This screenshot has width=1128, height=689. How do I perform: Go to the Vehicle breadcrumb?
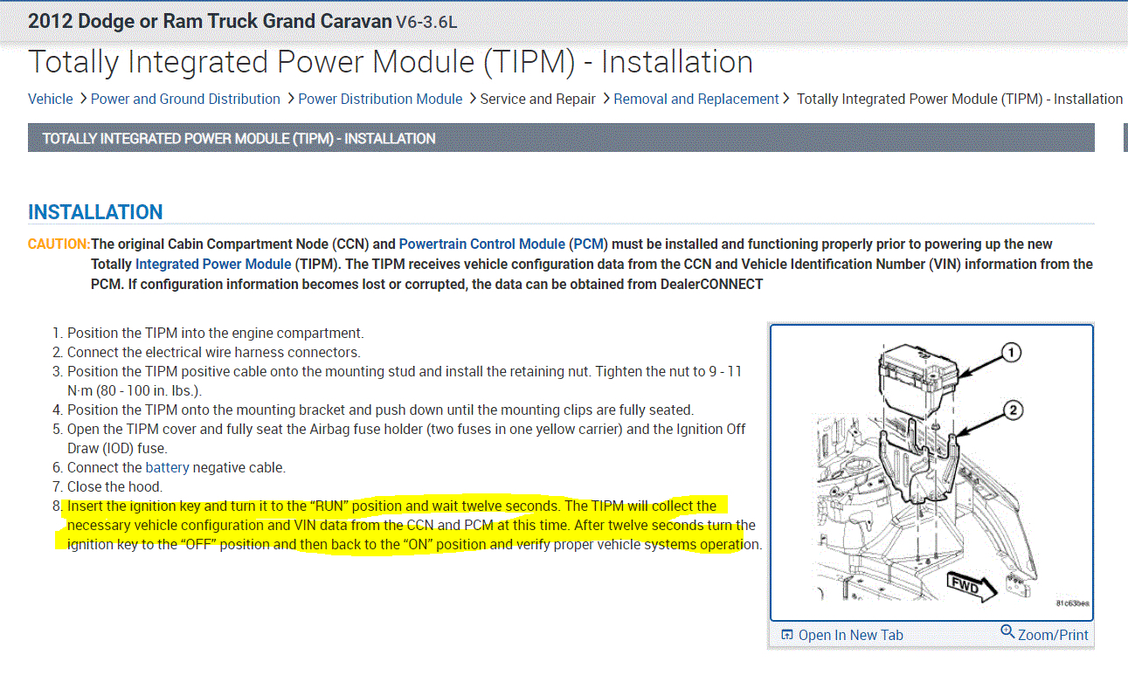51,99
